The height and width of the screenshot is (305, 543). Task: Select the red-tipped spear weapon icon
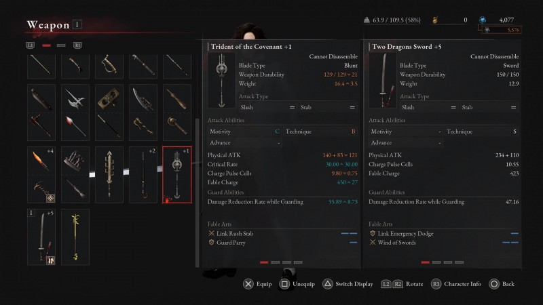click(75, 127)
